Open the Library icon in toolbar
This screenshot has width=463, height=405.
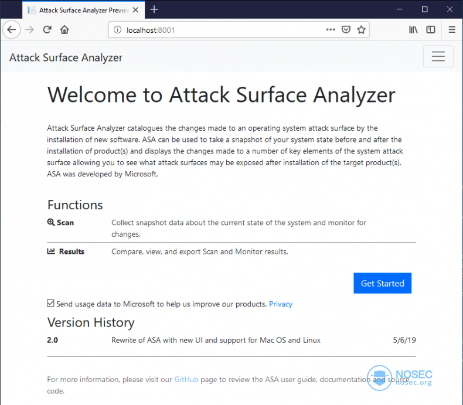[x=413, y=29]
